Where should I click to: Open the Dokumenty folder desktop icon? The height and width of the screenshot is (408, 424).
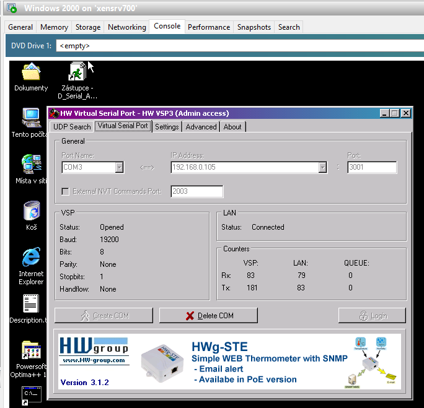point(31,72)
